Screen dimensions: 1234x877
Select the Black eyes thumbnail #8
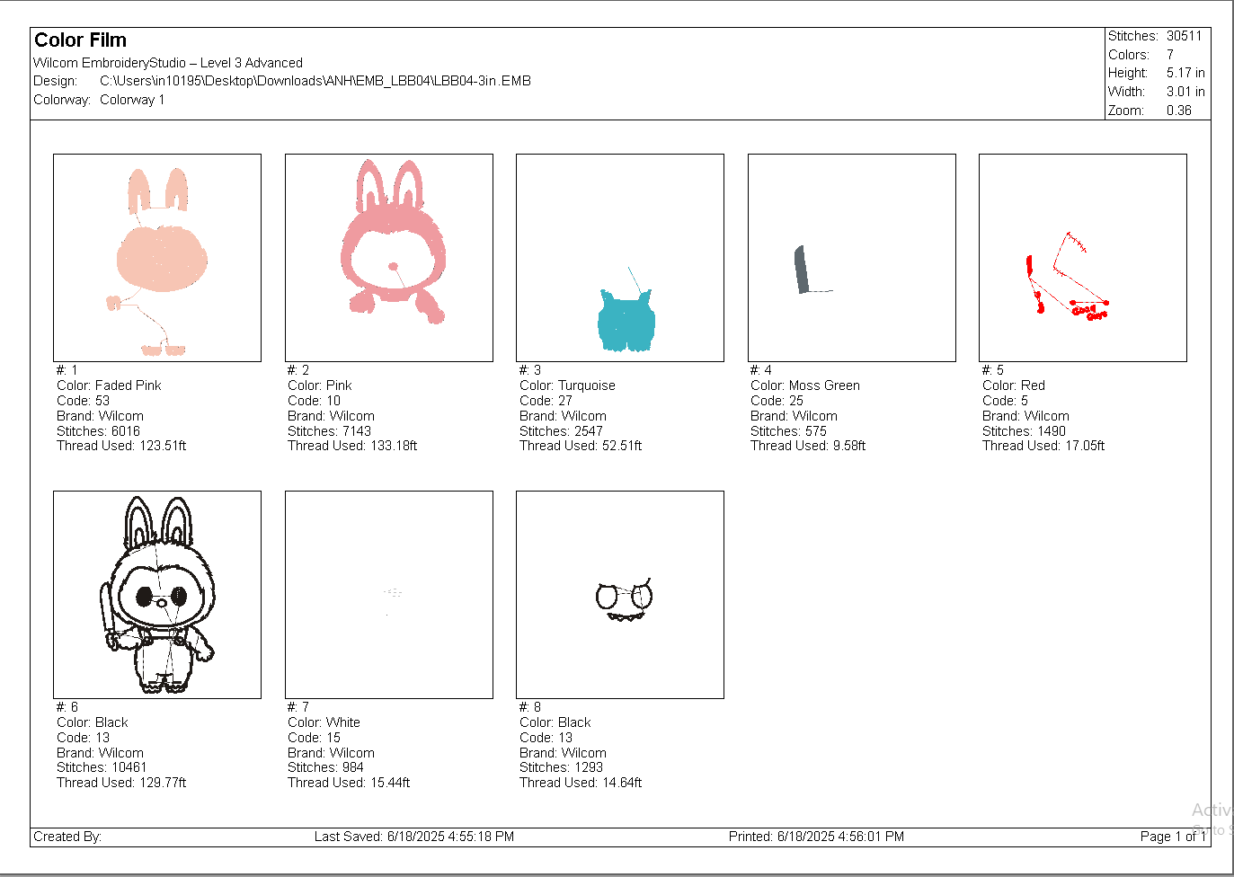pos(620,595)
